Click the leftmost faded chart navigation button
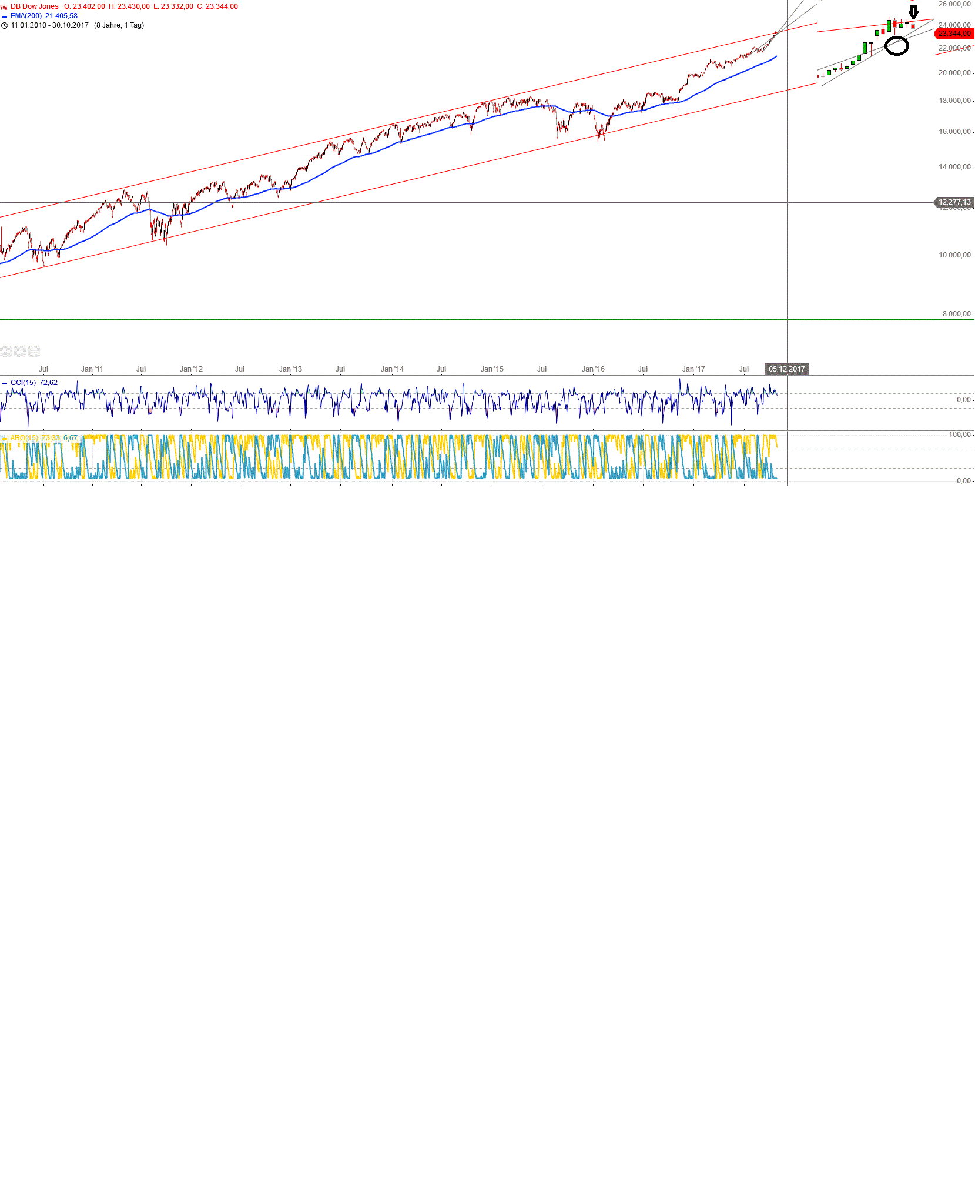The image size is (975, 1204). [6, 352]
